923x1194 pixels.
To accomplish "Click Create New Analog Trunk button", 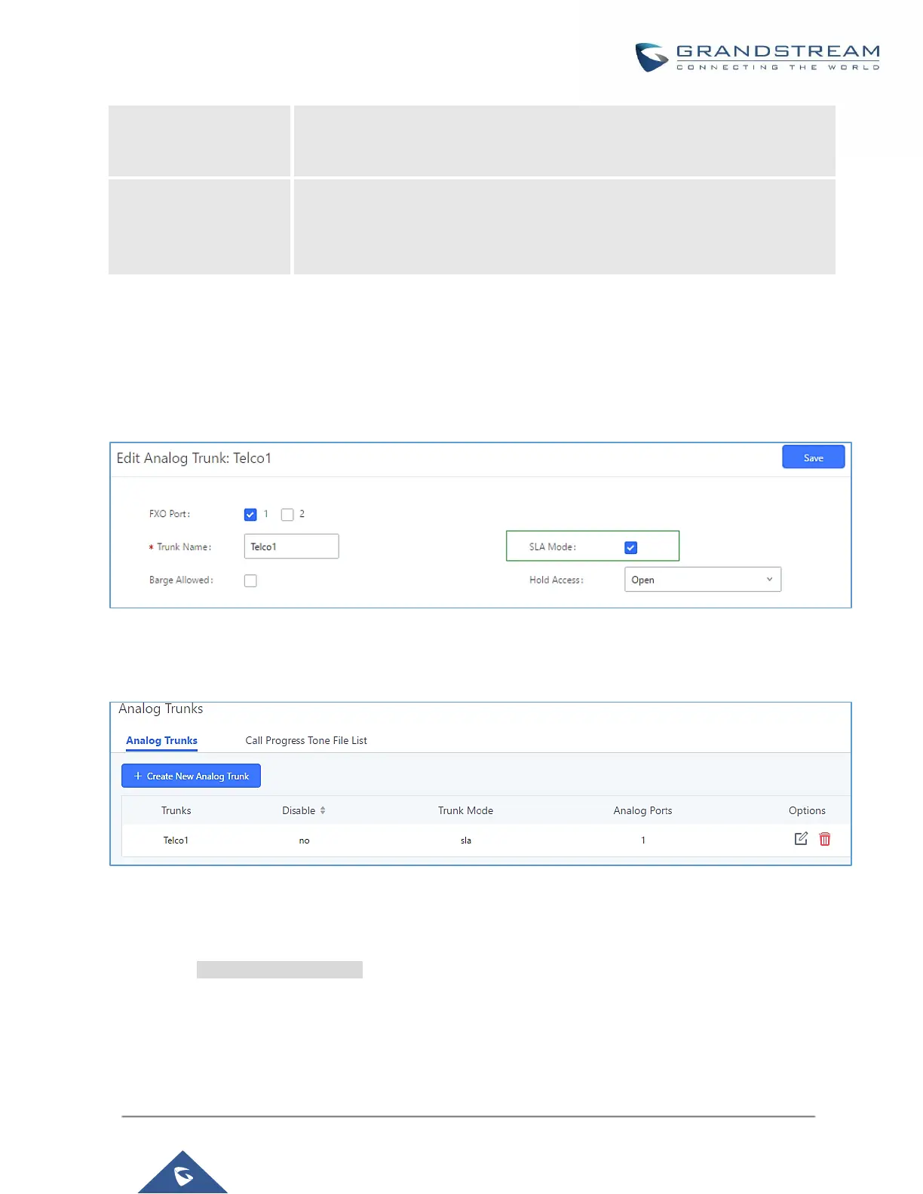I will tap(191, 776).
